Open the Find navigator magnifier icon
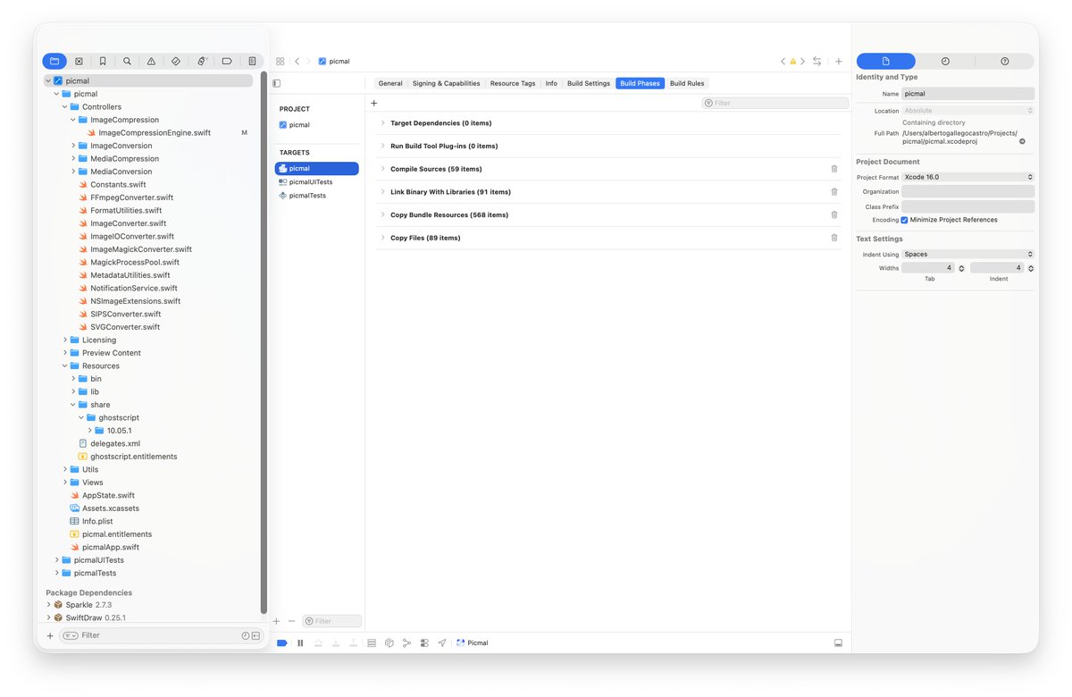Image resolution: width=1072 pixels, height=697 pixels. pyautogui.click(x=127, y=61)
